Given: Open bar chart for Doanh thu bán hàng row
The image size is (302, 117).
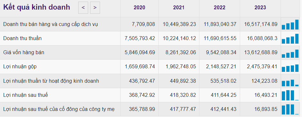Looking at the screenshot, I should click(290, 24).
